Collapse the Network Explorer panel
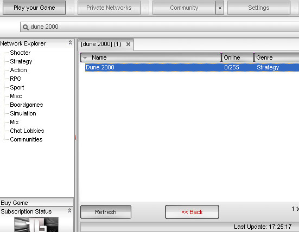299x232 pixels. (x=70, y=42)
